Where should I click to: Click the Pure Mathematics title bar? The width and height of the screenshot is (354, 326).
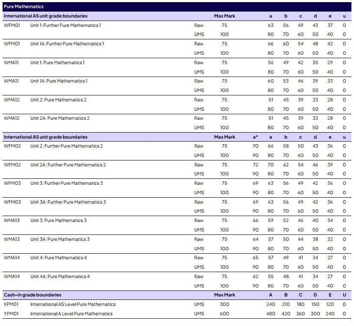pyautogui.click(x=24, y=6)
